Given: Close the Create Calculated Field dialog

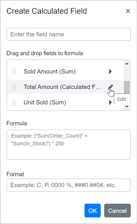Looking at the screenshot, I should [128, 11].
